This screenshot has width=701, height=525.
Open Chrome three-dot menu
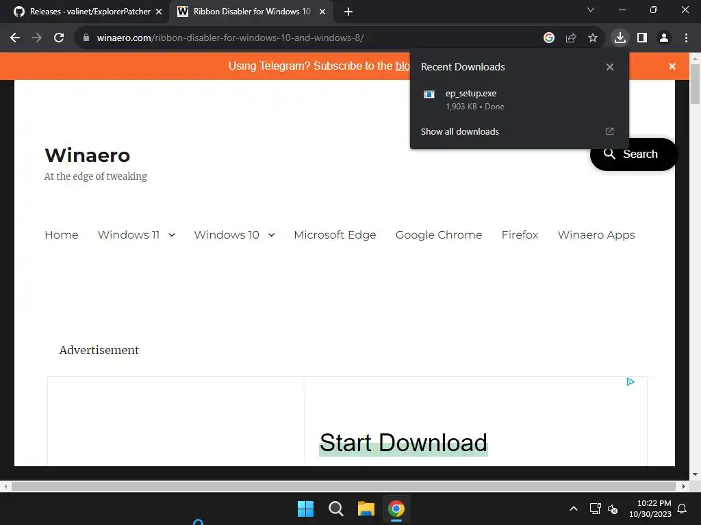tap(686, 38)
